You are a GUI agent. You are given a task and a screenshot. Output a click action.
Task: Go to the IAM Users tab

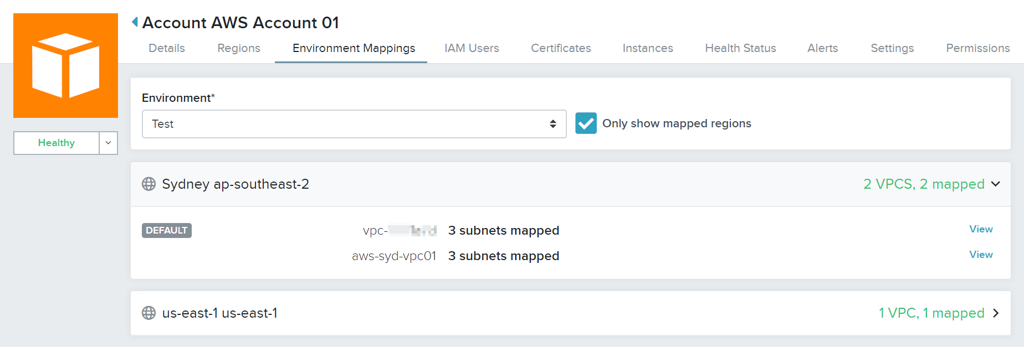click(472, 48)
